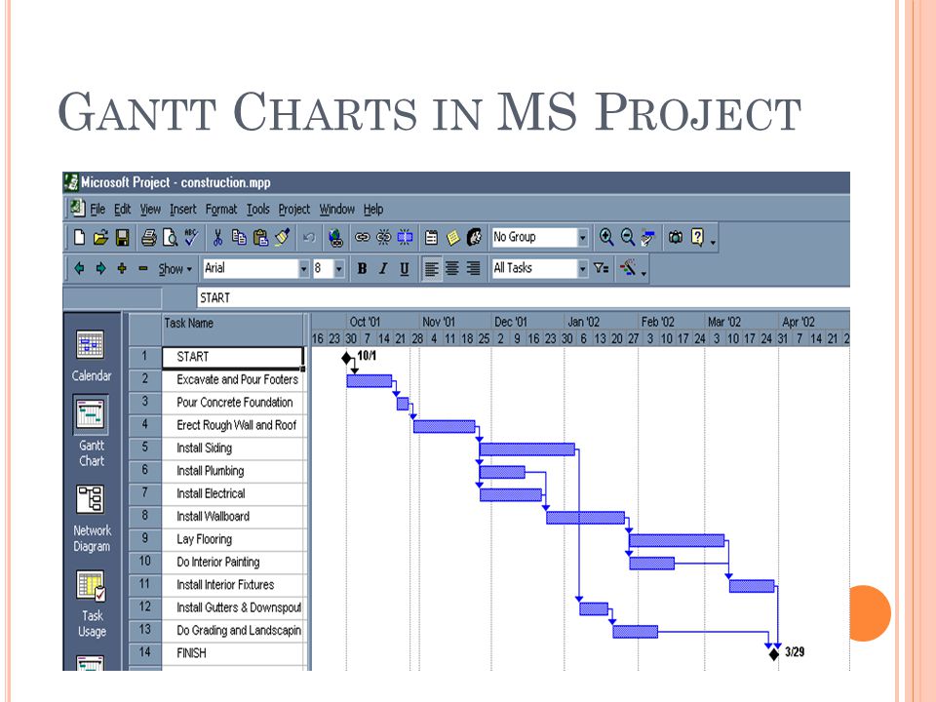936x702 pixels.
Task: Cut selection with the scissors icon
Action: tap(217, 238)
